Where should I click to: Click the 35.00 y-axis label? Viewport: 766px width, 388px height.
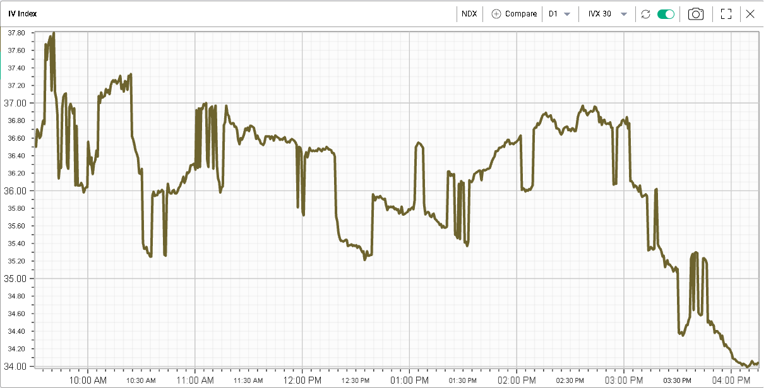pyautogui.click(x=16, y=278)
